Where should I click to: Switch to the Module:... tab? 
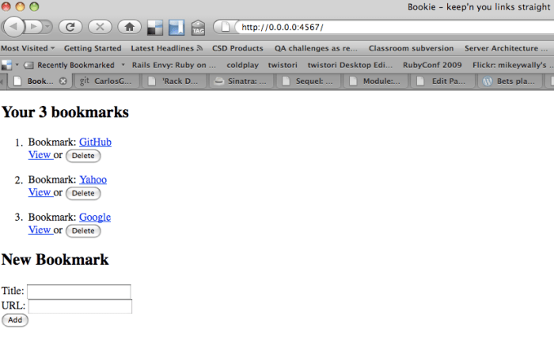[376, 81]
